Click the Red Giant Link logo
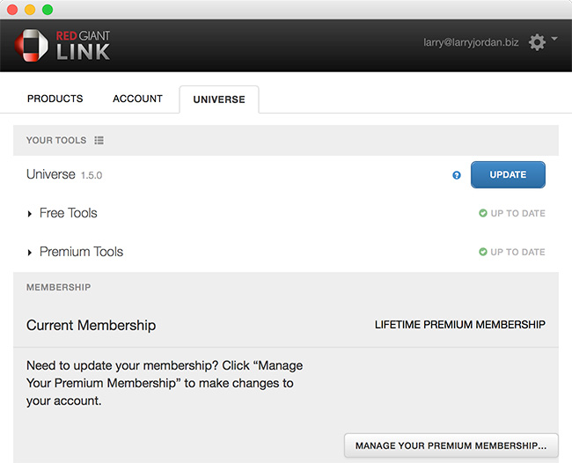The width and height of the screenshot is (572, 463). point(62,46)
